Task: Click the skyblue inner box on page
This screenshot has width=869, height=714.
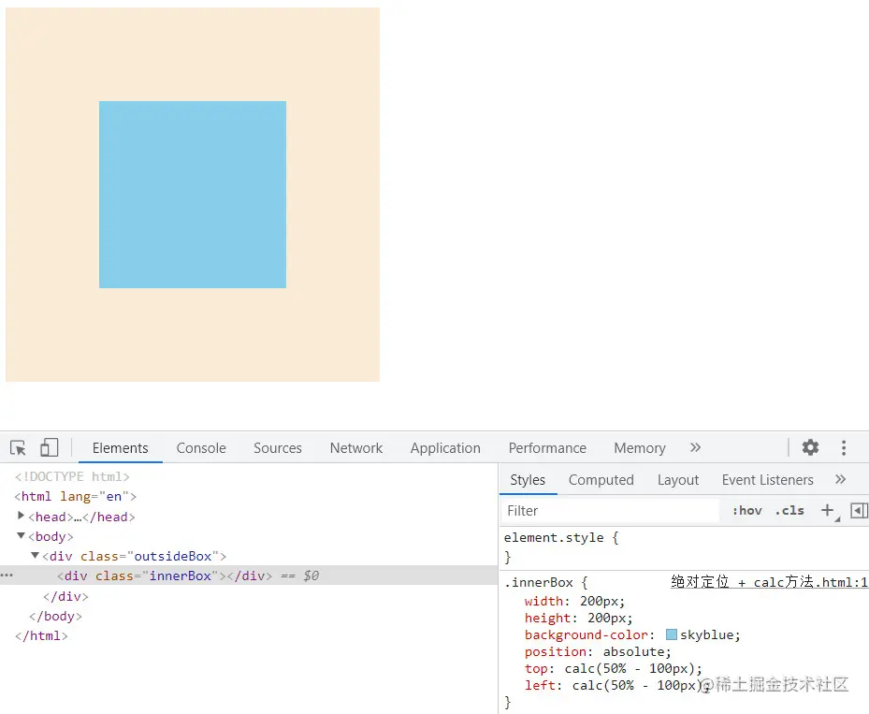Action: [x=193, y=195]
